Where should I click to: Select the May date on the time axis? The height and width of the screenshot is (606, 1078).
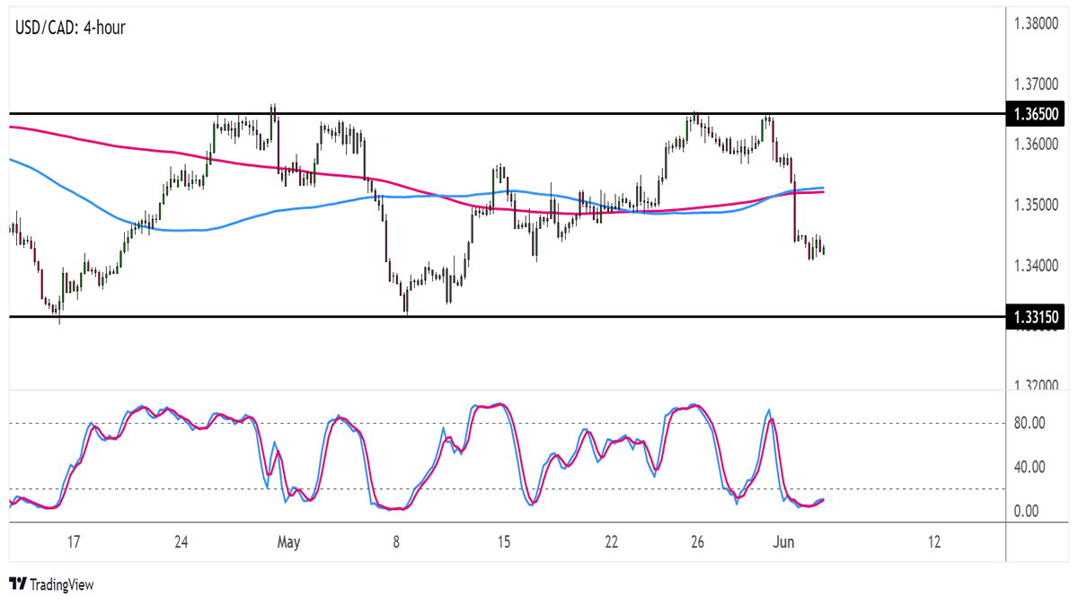[288, 542]
